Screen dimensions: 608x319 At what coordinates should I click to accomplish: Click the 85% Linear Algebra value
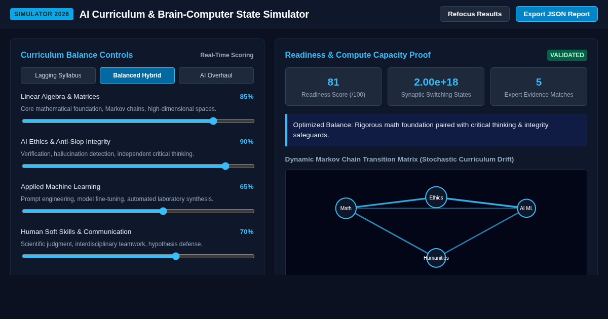pyautogui.click(x=247, y=97)
